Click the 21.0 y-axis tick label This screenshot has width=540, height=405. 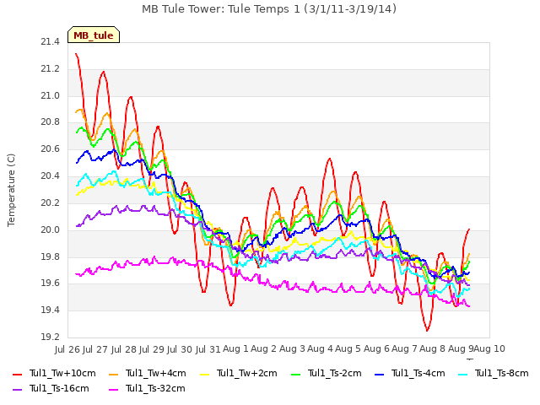(50, 95)
